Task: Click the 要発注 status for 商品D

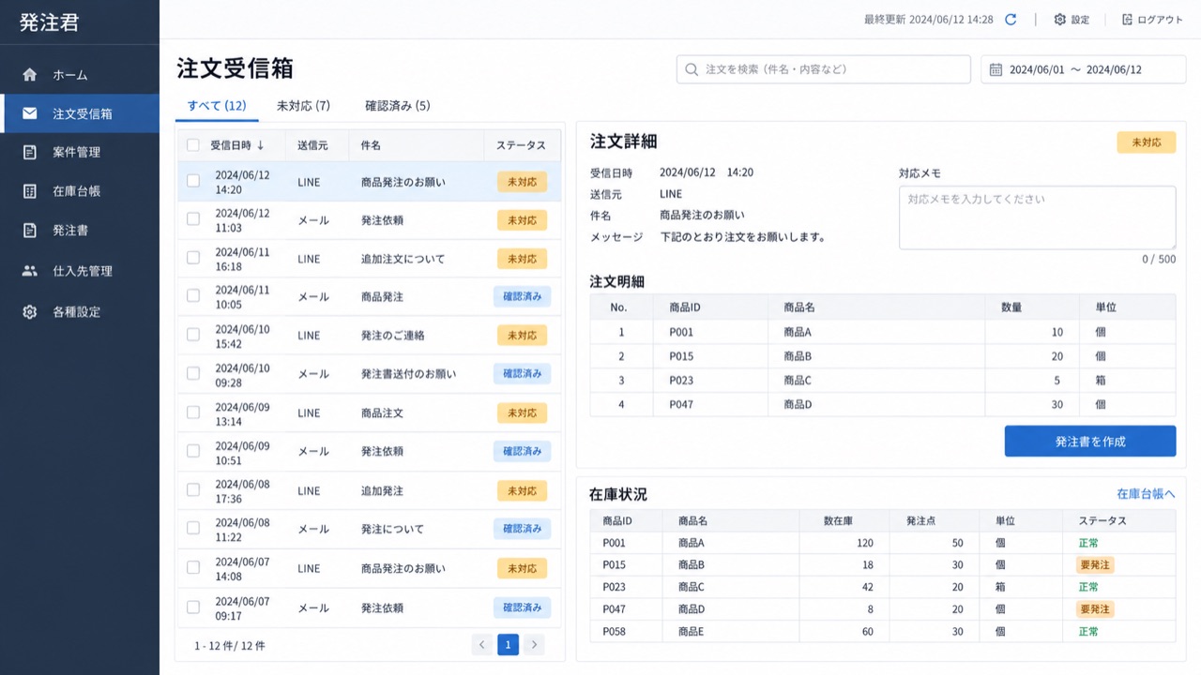Action: coord(1094,609)
